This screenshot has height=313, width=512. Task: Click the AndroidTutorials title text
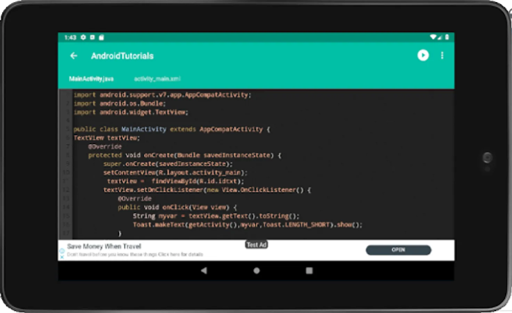pos(122,56)
